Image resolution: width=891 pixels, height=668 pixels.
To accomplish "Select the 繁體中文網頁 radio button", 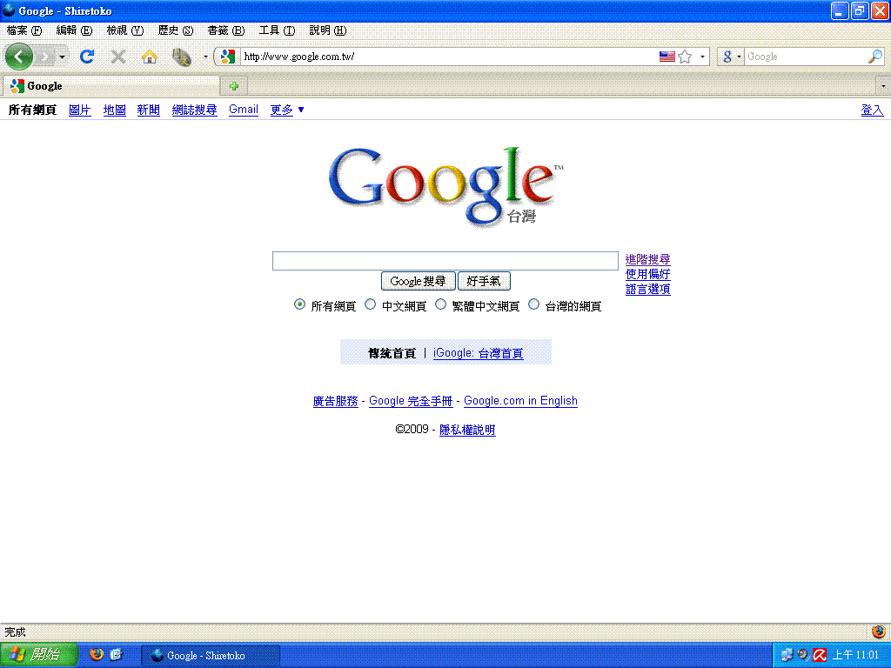I will (x=440, y=304).
